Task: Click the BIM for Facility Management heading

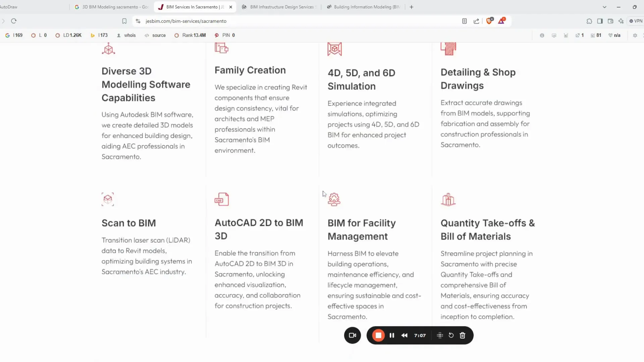Action: [x=362, y=230]
